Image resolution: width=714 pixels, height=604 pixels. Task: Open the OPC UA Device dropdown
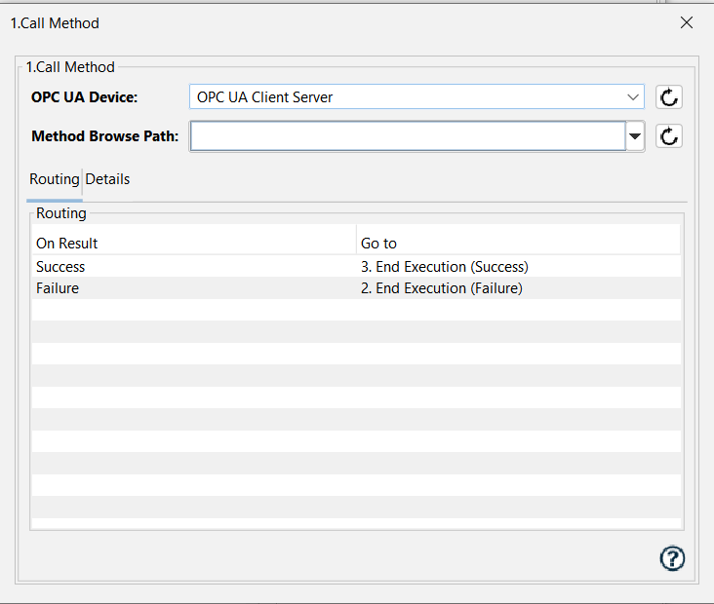coord(416,96)
